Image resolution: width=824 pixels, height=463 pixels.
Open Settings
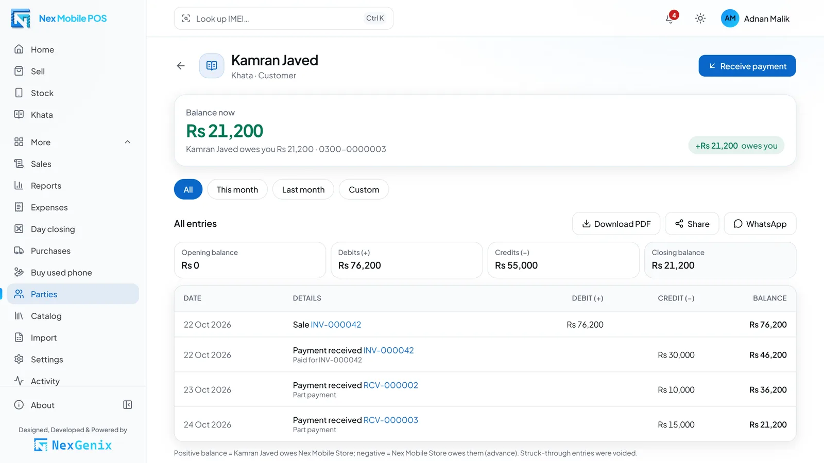click(73, 360)
